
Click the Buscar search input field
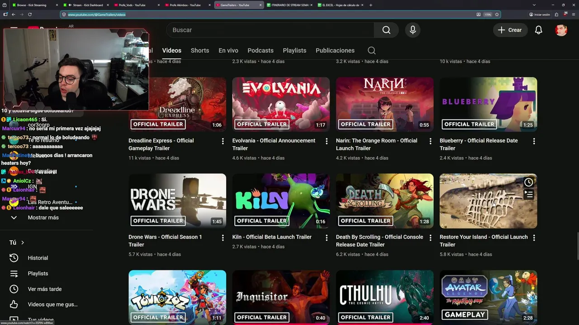[270, 30]
